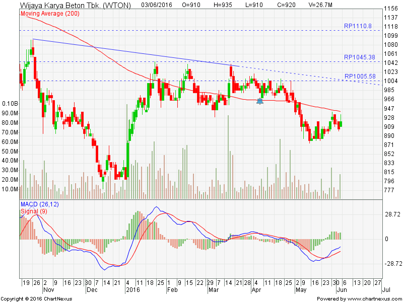Click the '50.0M' volume axis label
The width and height of the screenshot is (403, 302).
[10, 152]
